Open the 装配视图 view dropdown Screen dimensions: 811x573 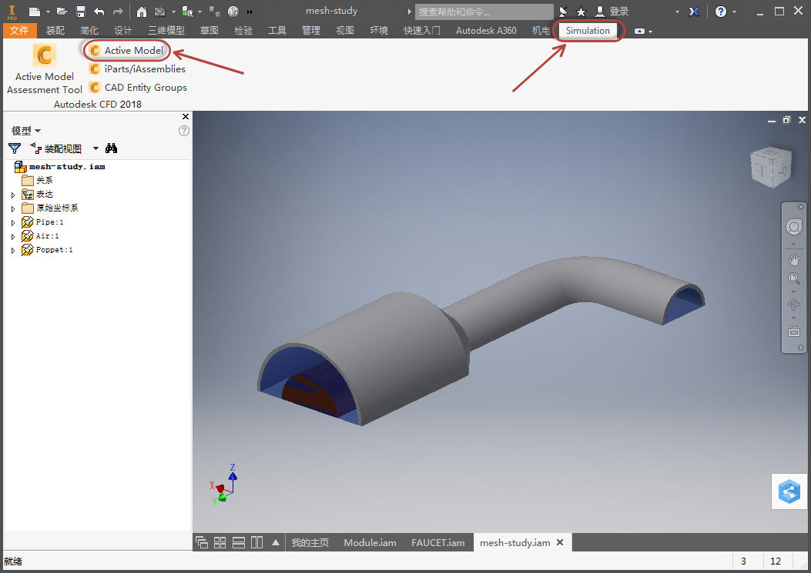point(96,148)
